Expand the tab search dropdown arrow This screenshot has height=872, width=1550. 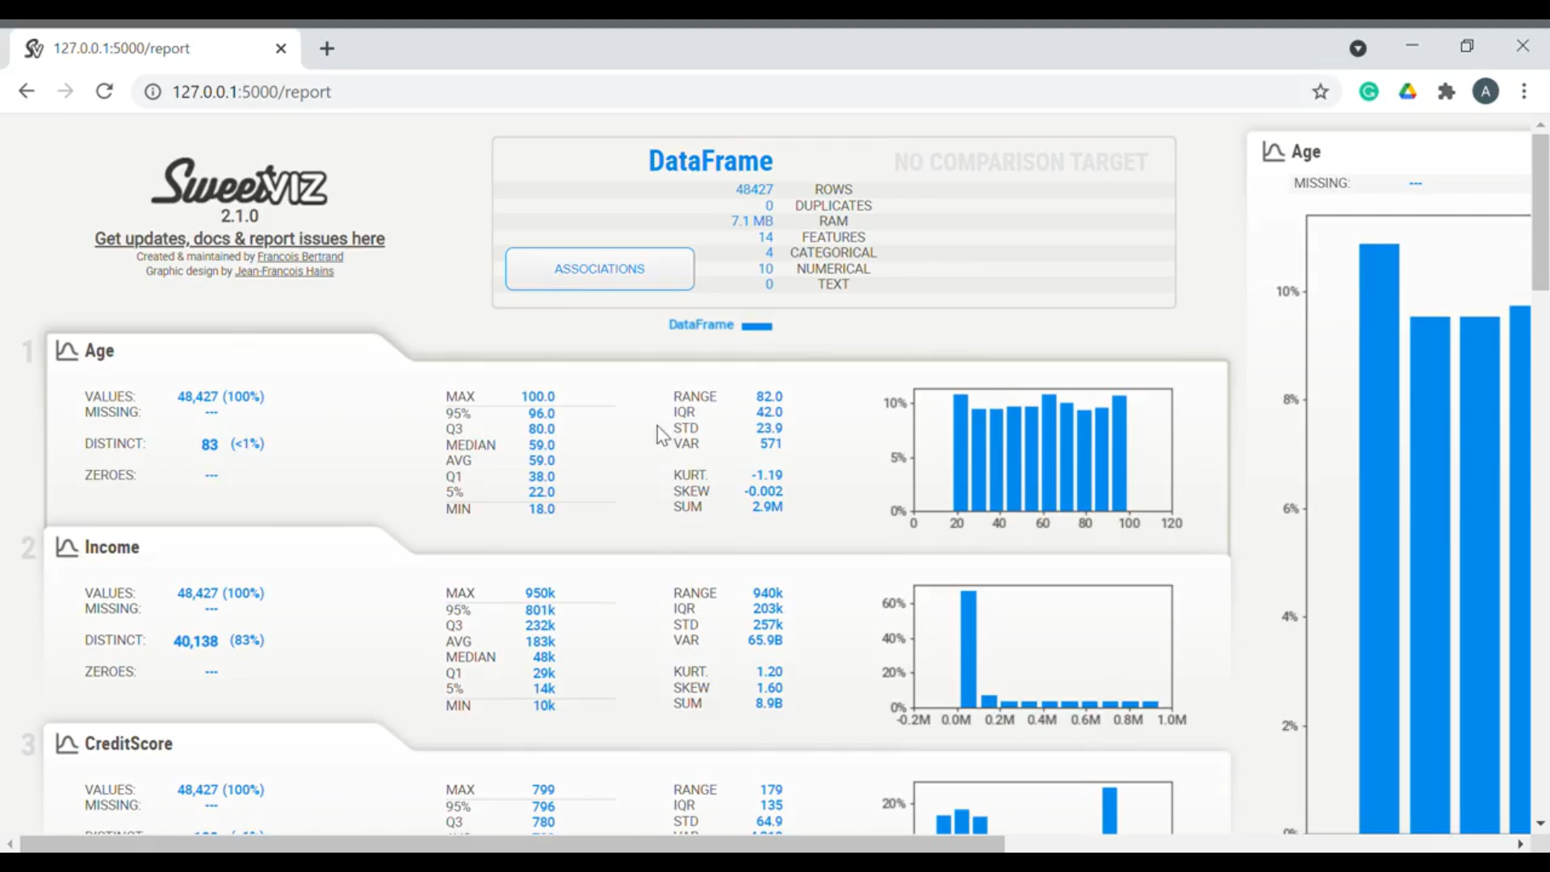tap(1358, 48)
